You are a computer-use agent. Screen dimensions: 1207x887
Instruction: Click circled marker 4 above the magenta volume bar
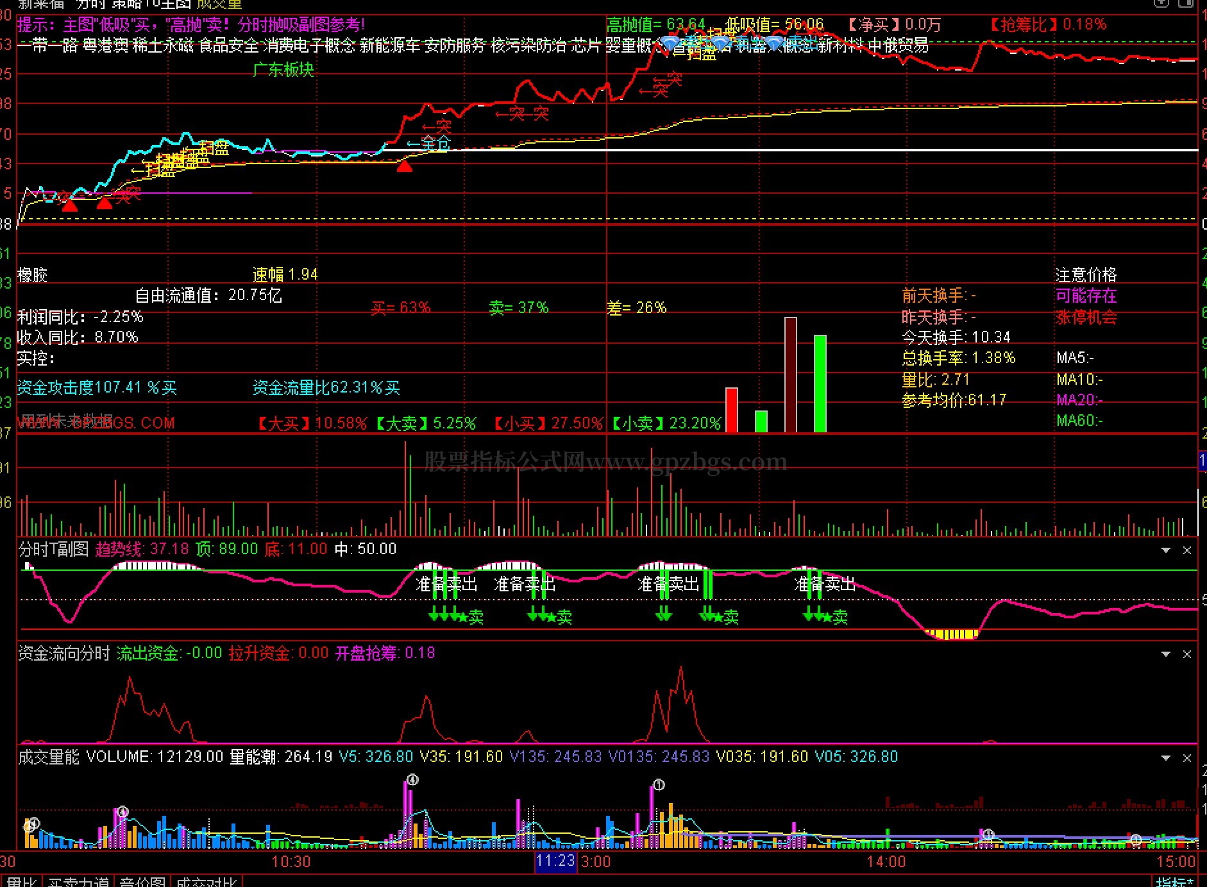click(412, 780)
